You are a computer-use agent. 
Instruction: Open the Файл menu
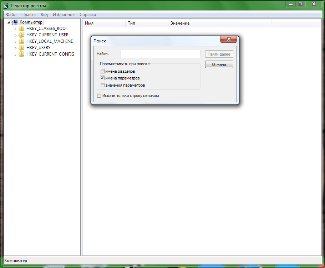[11, 15]
